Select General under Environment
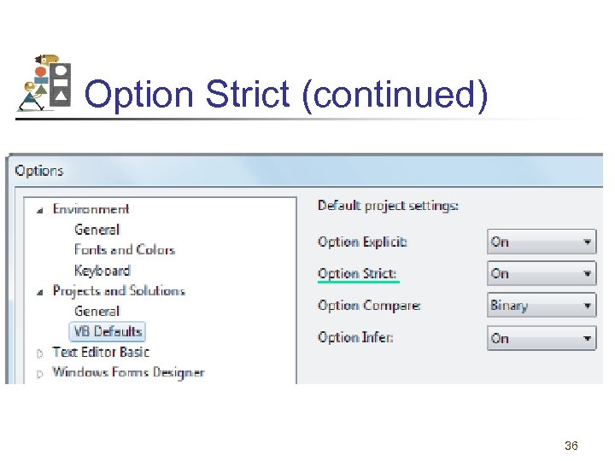Image resolution: width=615 pixels, height=461 pixels. coord(97,230)
